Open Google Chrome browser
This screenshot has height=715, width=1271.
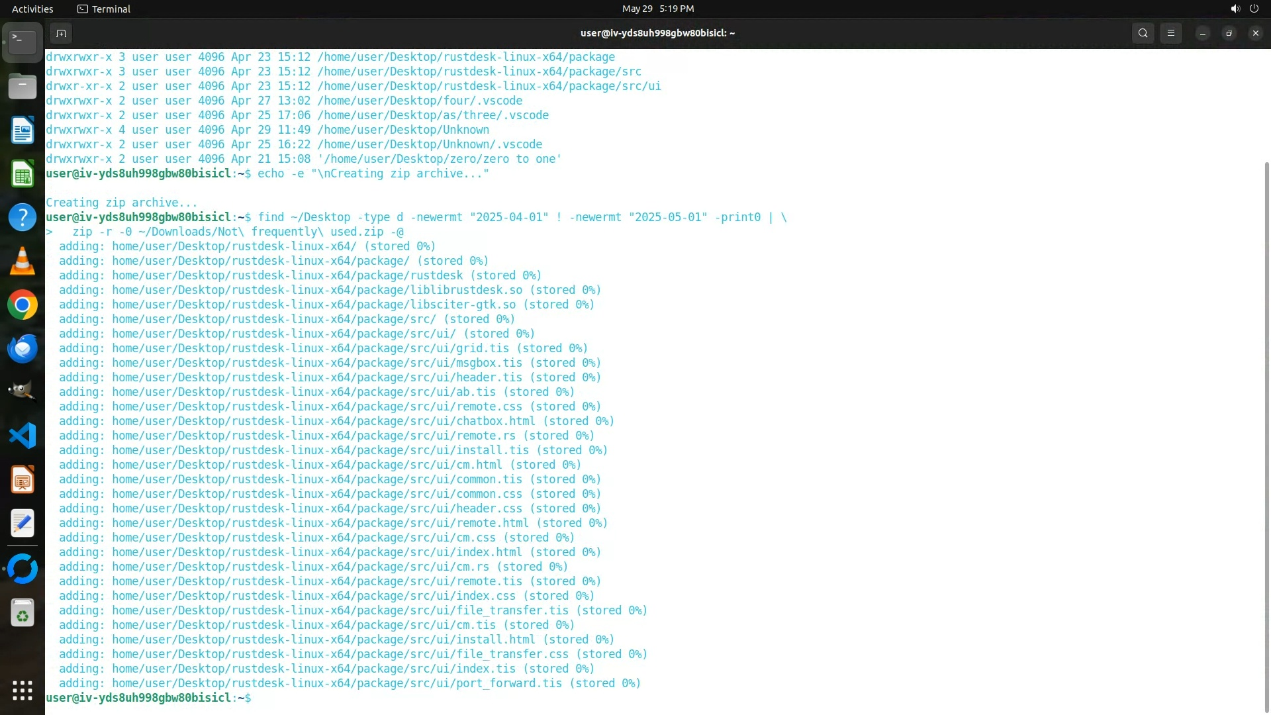click(23, 305)
